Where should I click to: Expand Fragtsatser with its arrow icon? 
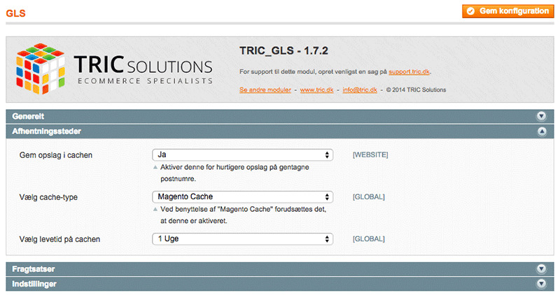[540, 269]
